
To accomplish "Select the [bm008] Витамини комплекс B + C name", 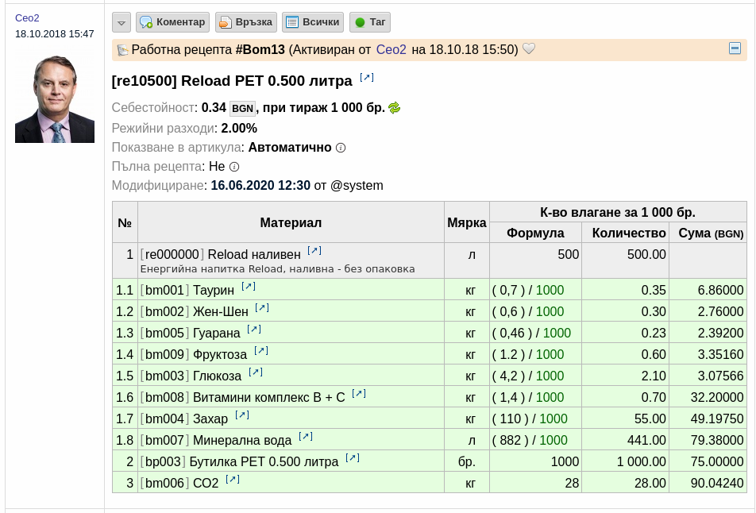I will [242, 397].
